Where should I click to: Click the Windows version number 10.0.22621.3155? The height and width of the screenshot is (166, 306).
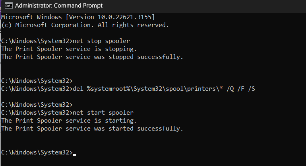tap(124, 17)
